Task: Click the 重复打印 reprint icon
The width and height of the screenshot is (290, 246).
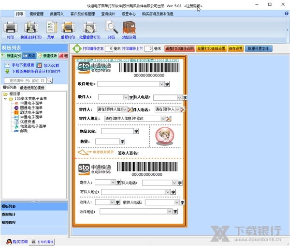Action: click(x=68, y=30)
